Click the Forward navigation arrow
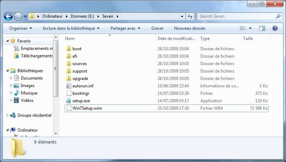This screenshot has height=162, width=286. [18, 17]
